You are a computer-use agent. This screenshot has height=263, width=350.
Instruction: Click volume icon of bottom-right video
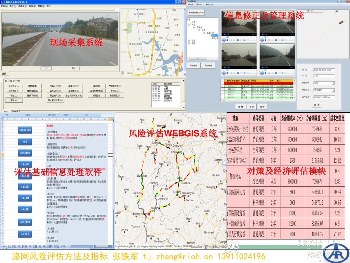coord(276,73)
